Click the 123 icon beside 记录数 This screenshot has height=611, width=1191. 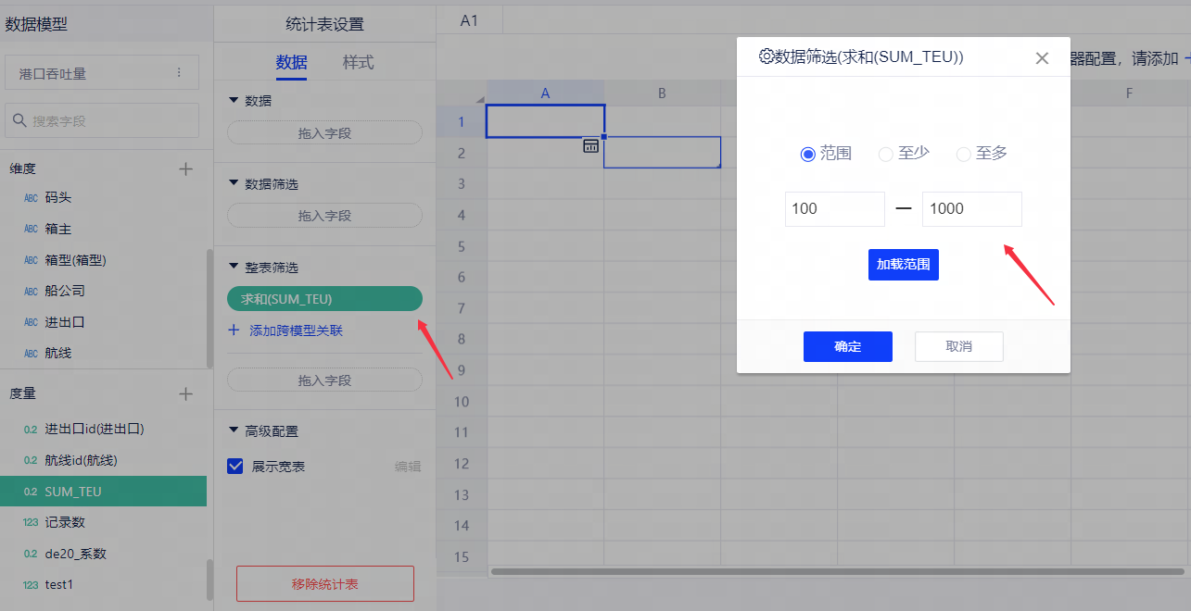tap(31, 522)
